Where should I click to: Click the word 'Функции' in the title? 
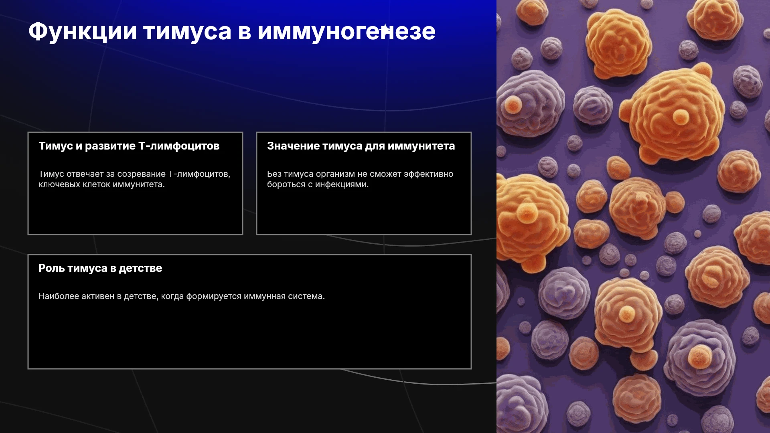click(82, 31)
